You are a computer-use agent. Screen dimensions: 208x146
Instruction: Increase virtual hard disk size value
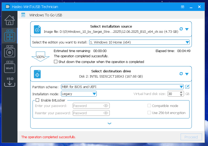(x=181, y=92)
